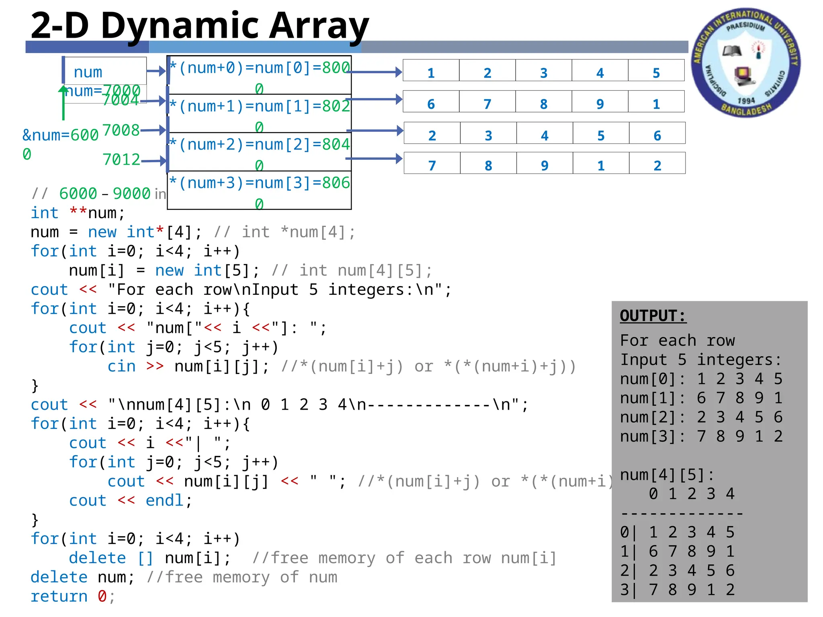The width and height of the screenshot is (823, 617).
Task: Click the "delete [] num[i];" code line
Action: [x=150, y=558]
